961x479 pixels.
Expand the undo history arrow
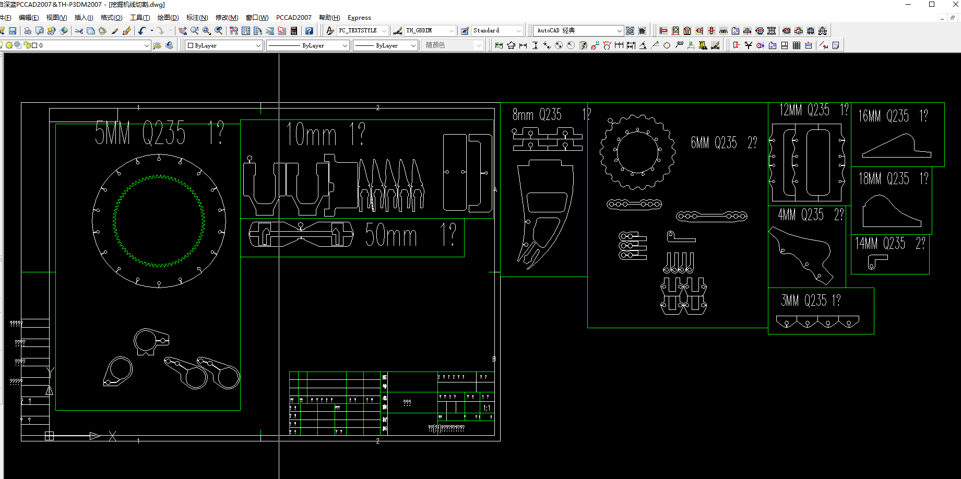[152, 31]
